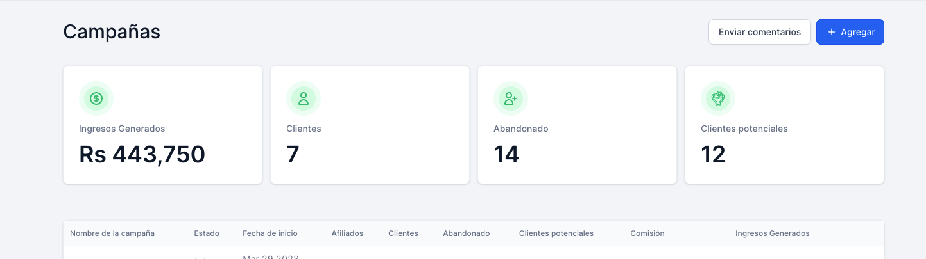Image resolution: width=926 pixels, height=259 pixels.
Task: Sort by Fecha de inicio column header
Action: click(270, 233)
